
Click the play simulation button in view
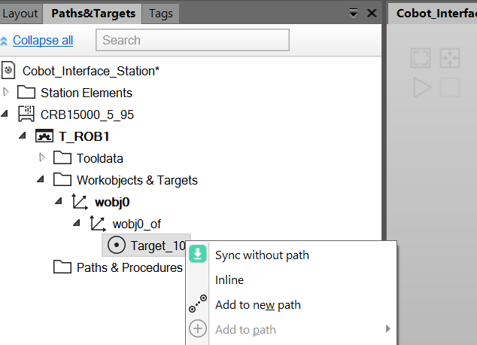point(421,87)
